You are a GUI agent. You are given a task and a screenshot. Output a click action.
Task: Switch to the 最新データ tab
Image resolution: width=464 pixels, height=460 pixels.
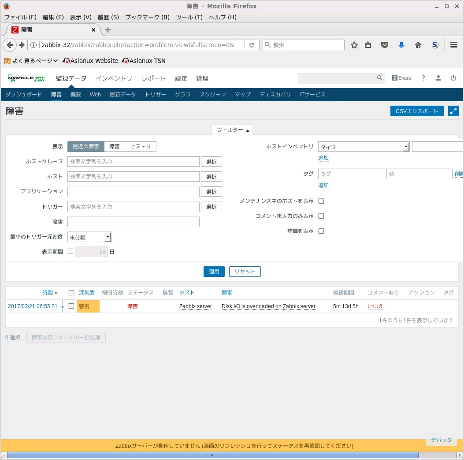click(122, 95)
